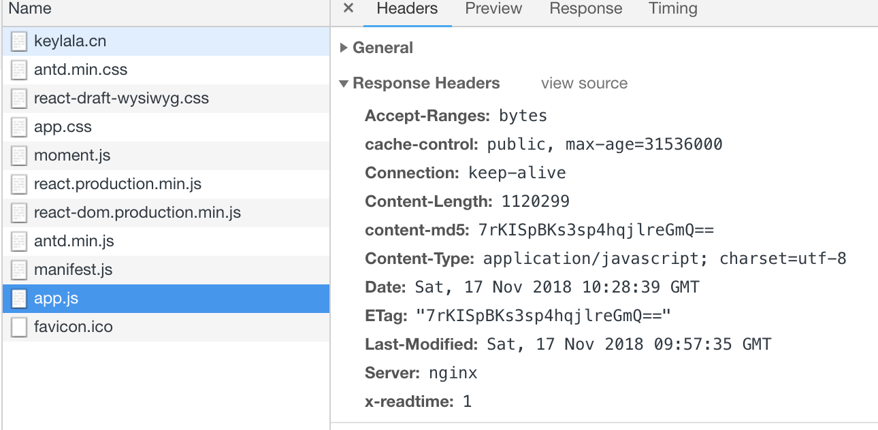Viewport: 878px width, 430px height.
Task: Switch to the Preview tab
Action: tap(493, 9)
